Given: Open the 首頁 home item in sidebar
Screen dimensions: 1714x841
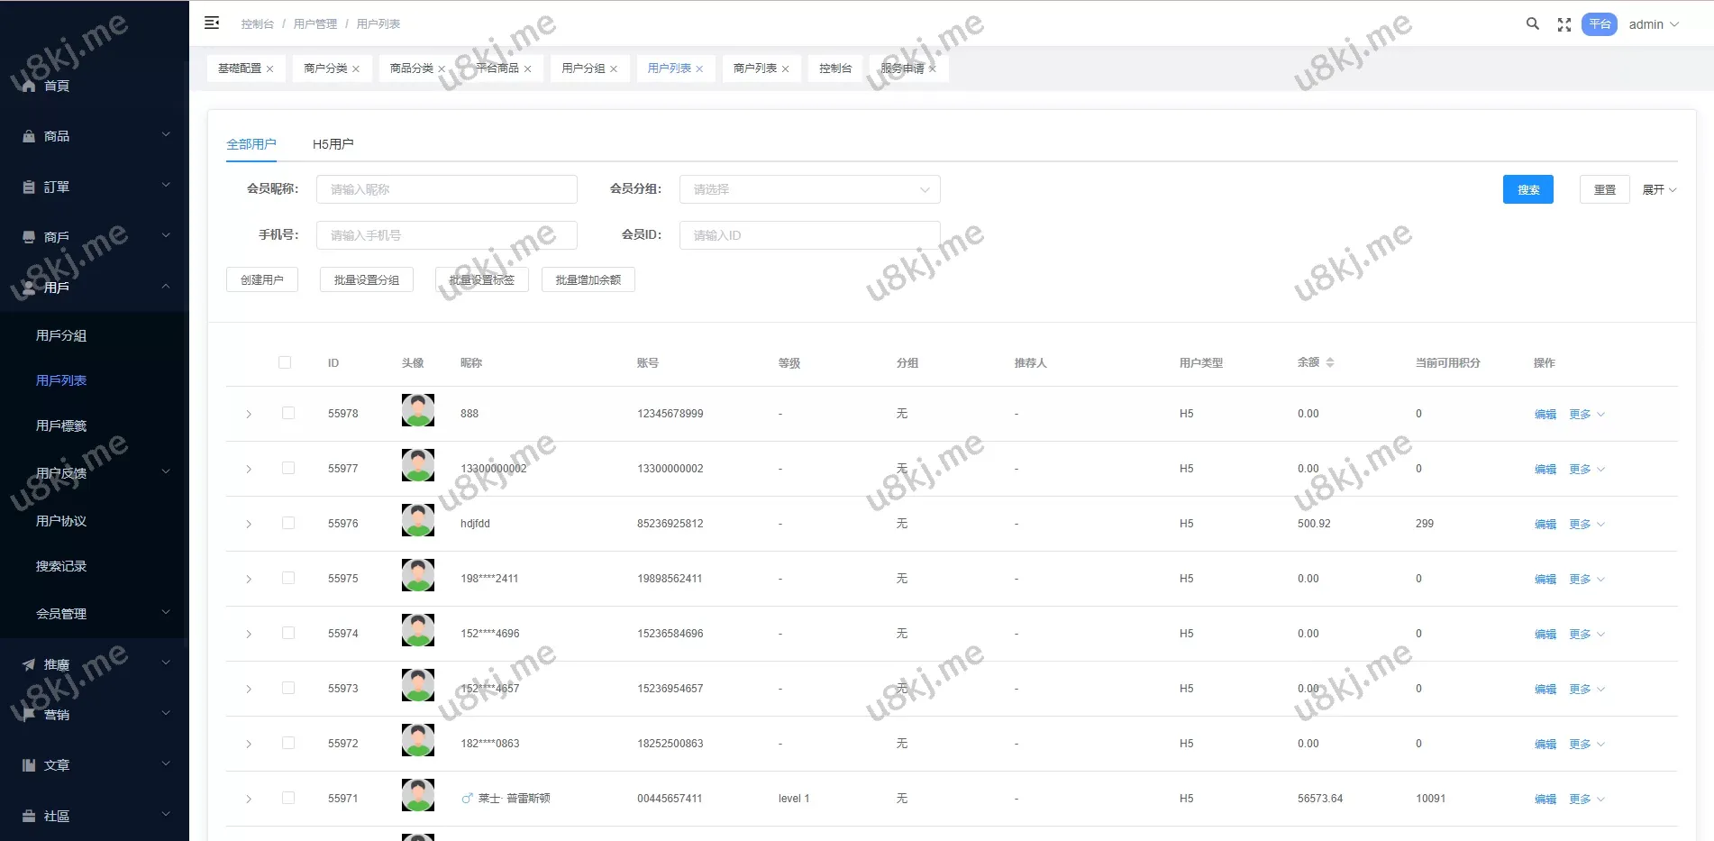Looking at the screenshot, I should point(56,86).
